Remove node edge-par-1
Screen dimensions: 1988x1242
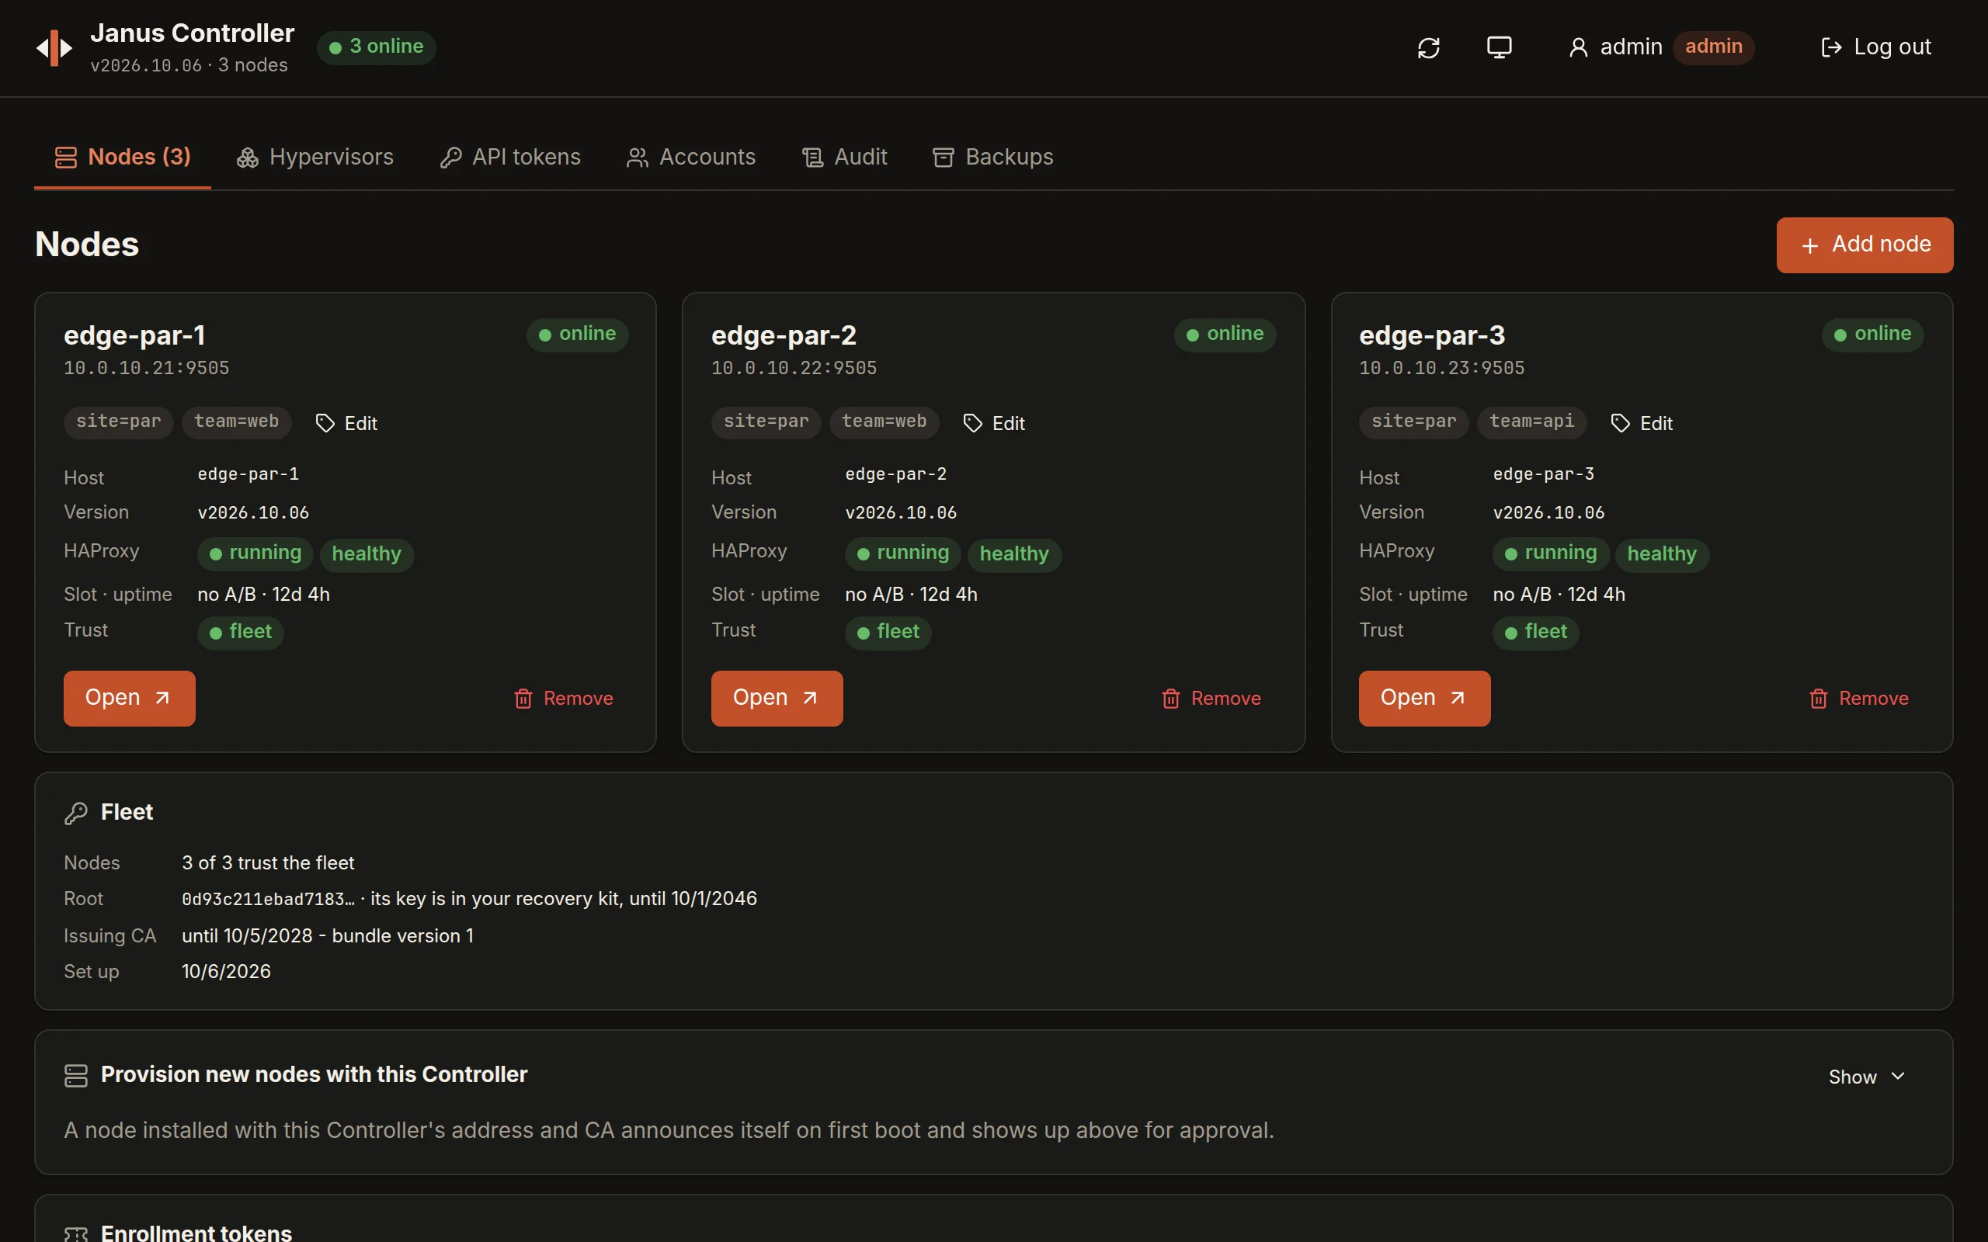point(564,698)
